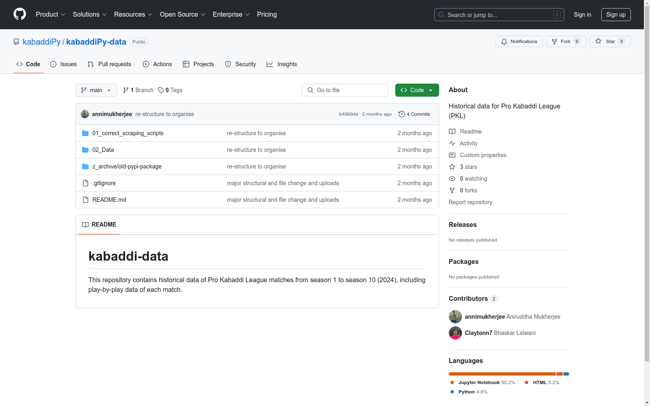Screen dimensions: 650x406
Task: Open commit hash b4969da
Action: (349, 114)
